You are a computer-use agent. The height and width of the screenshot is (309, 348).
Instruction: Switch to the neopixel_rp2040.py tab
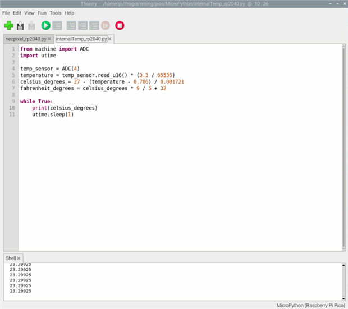coord(25,39)
